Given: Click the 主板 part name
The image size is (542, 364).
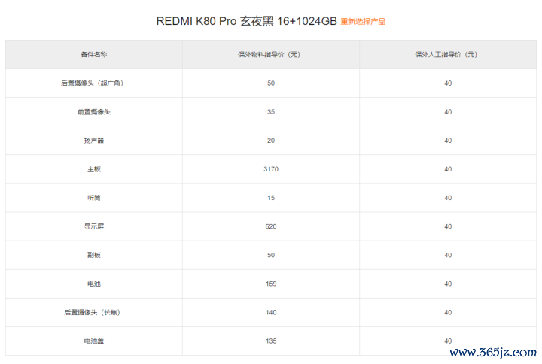Looking at the screenshot, I should pos(94,169).
